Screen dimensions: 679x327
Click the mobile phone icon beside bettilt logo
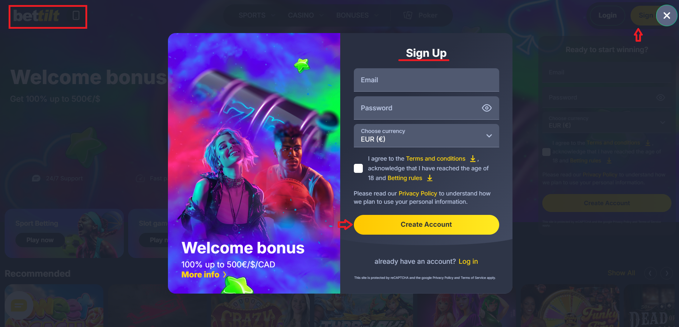click(76, 15)
